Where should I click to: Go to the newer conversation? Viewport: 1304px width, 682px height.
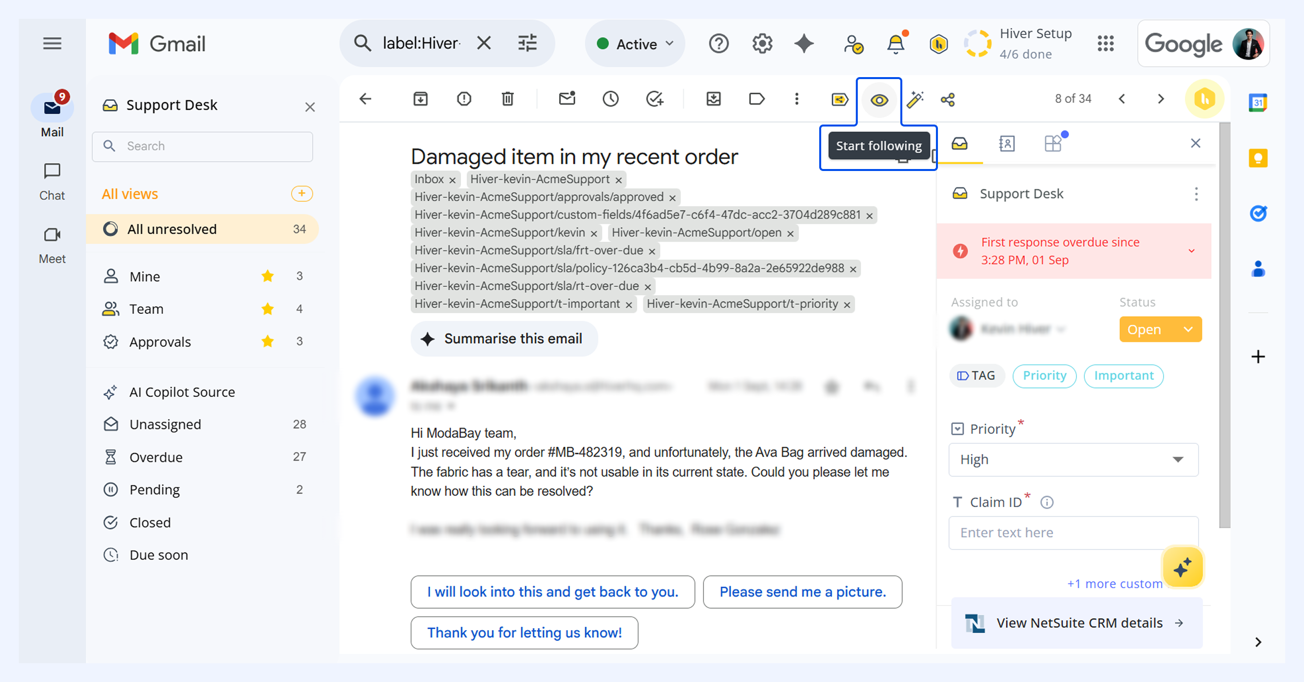click(x=1122, y=99)
